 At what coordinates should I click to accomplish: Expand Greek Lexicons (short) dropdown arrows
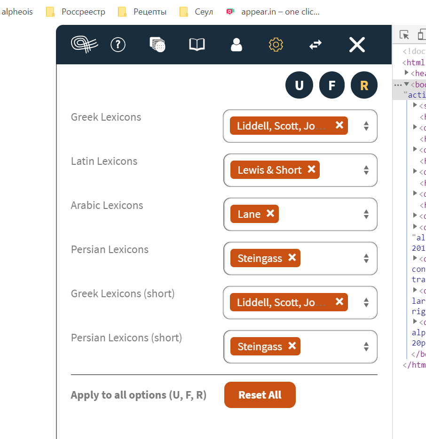[x=366, y=303]
